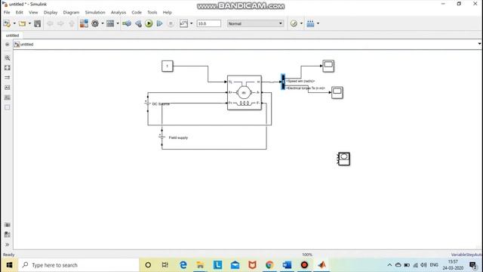Click the Field supply label
The width and height of the screenshot is (483, 272).
pyautogui.click(x=178, y=138)
